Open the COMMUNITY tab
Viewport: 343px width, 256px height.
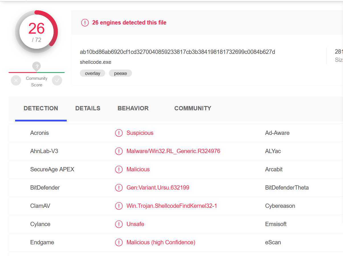point(193,108)
